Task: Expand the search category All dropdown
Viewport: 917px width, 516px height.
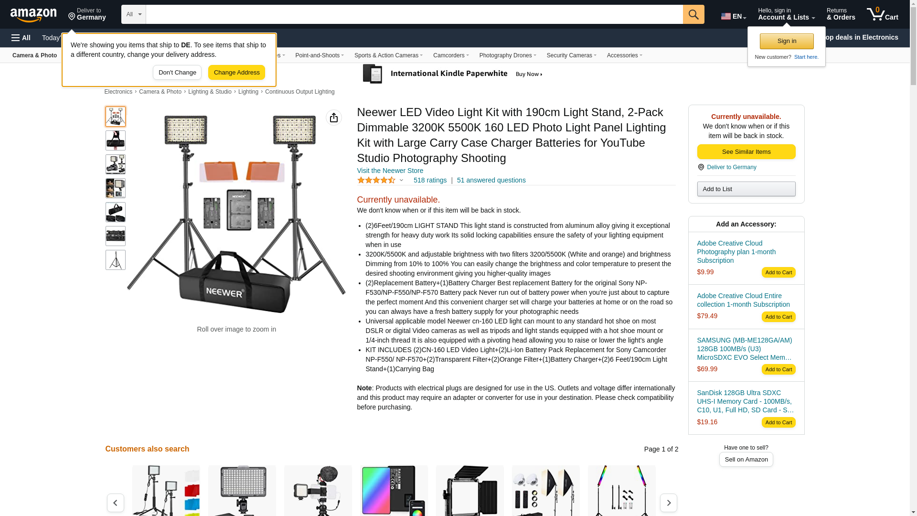Action: click(x=134, y=14)
